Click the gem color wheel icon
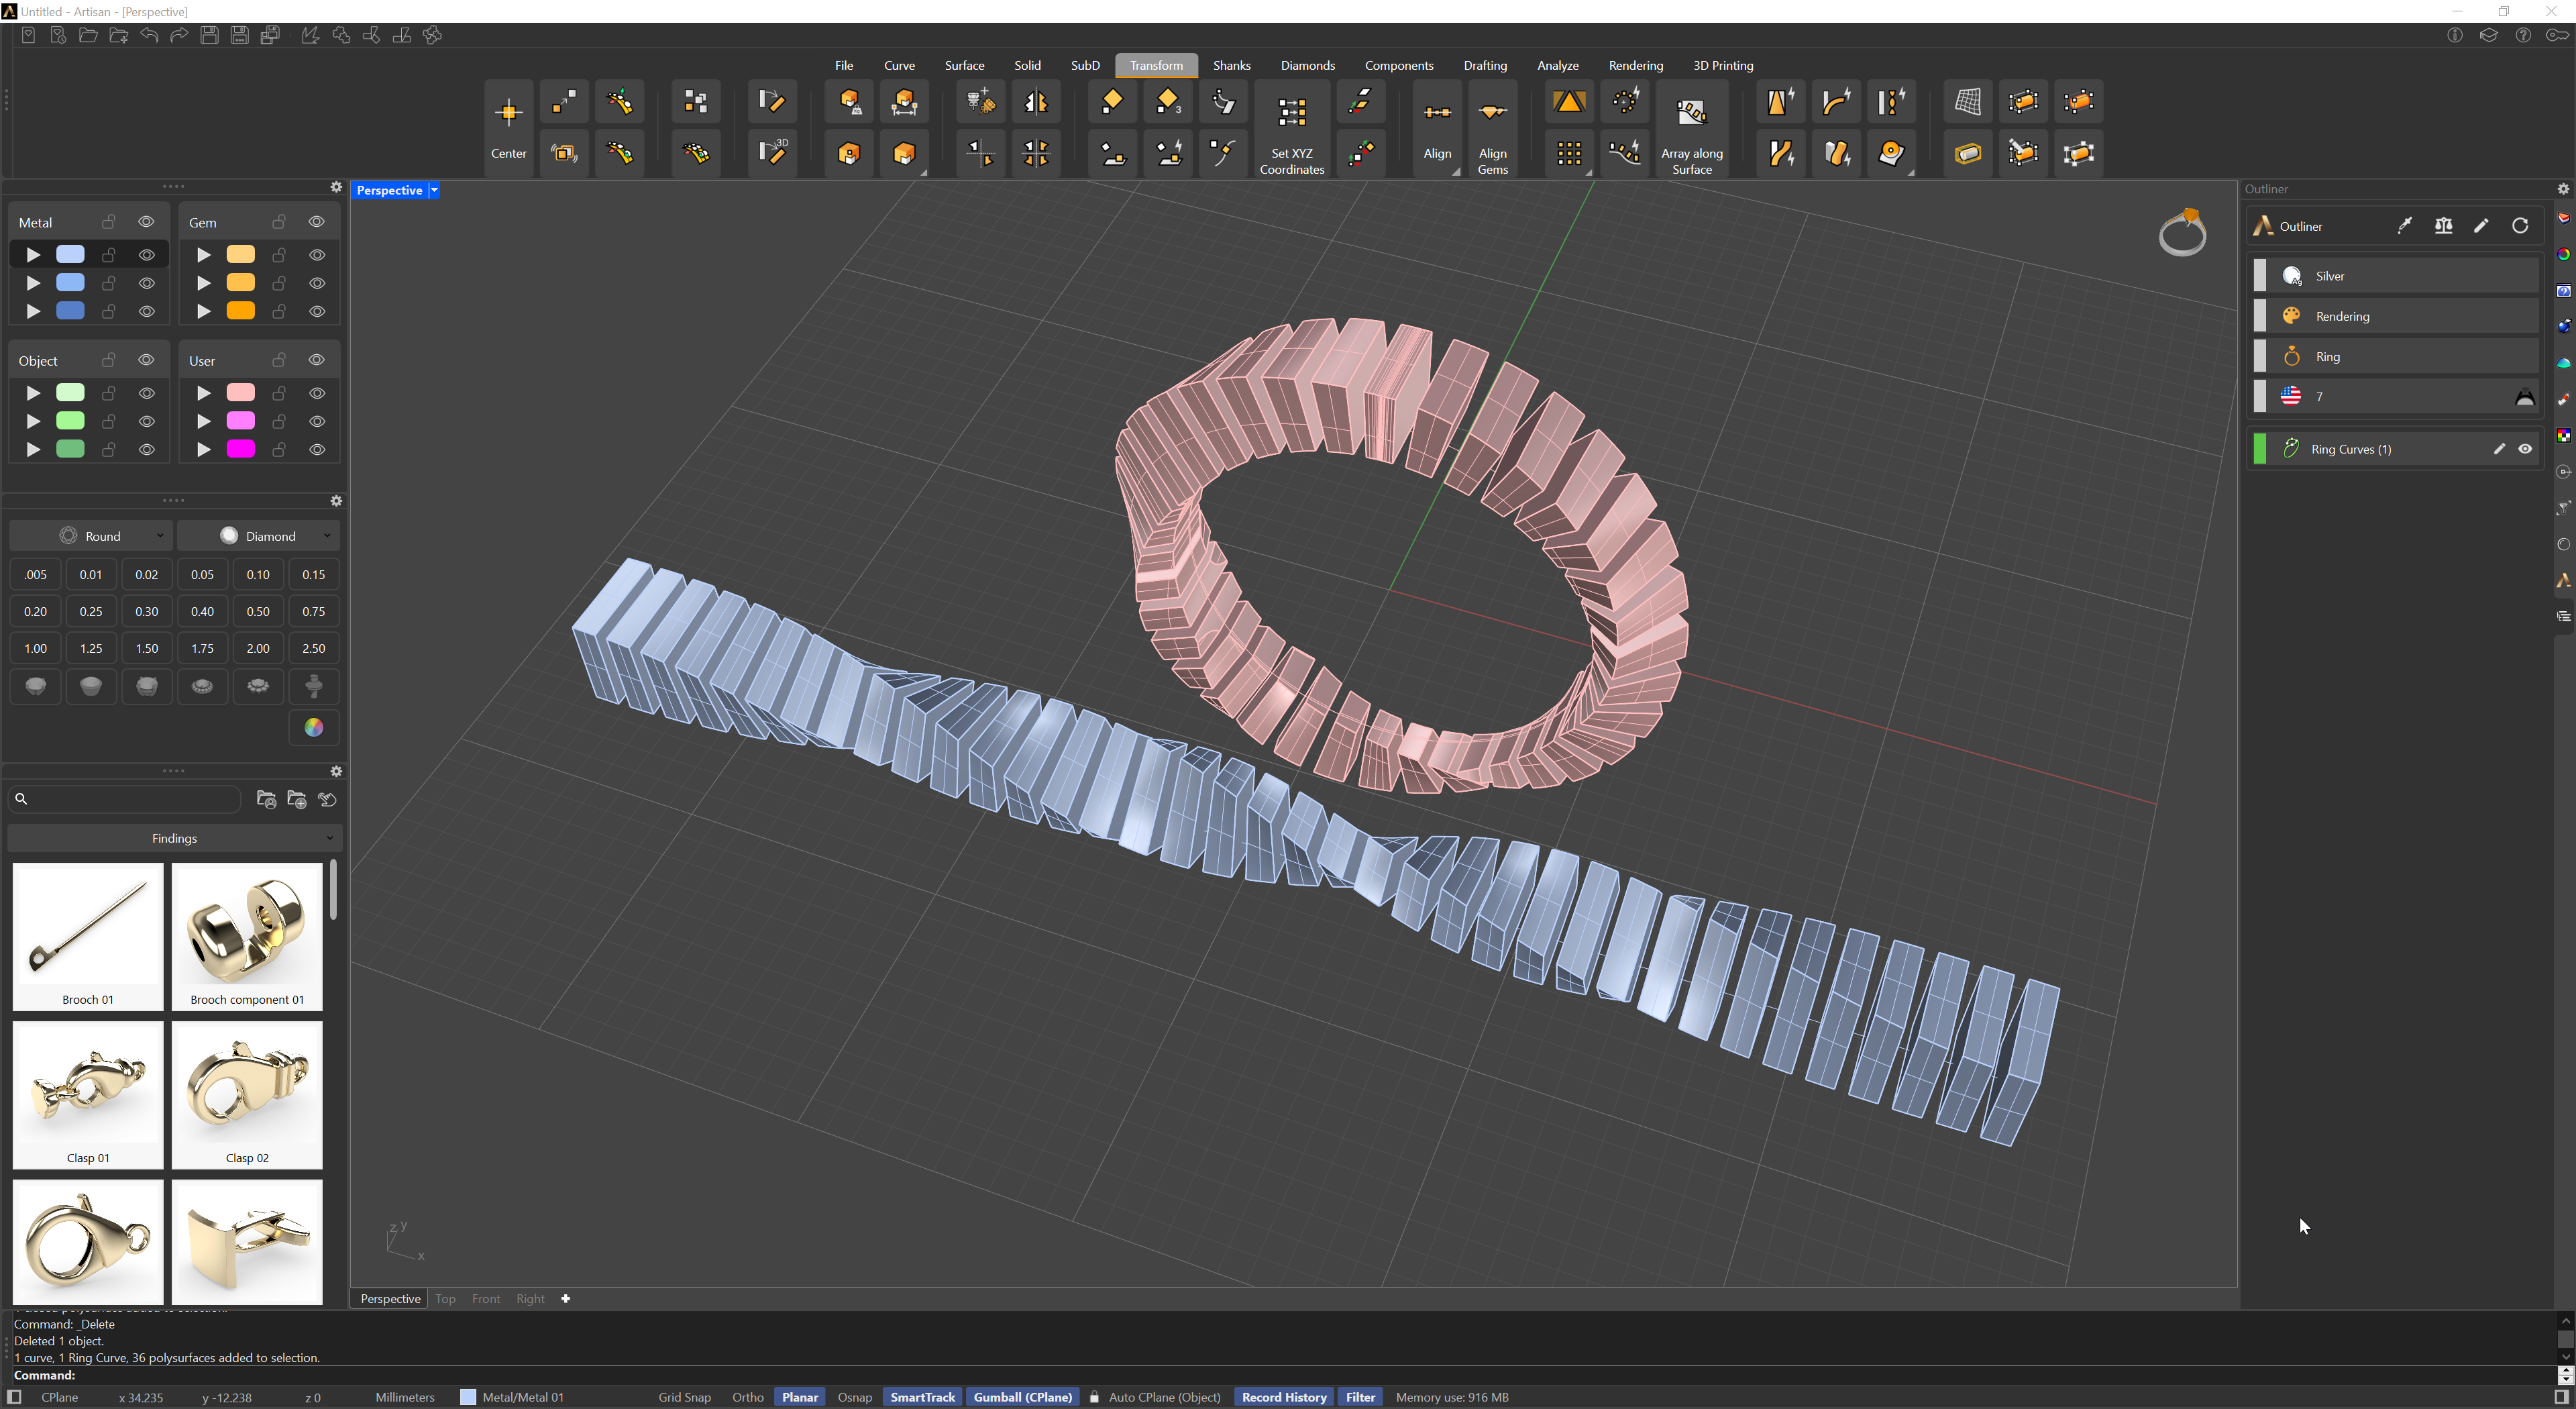The height and width of the screenshot is (1409, 2576). 313,727
